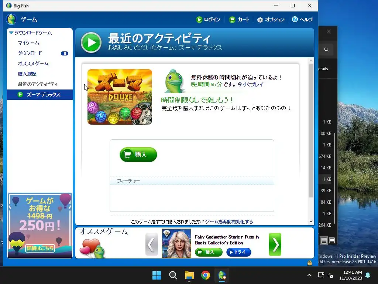
Task: Select ダウンロード in the sidebar
Action: [30, 53]
